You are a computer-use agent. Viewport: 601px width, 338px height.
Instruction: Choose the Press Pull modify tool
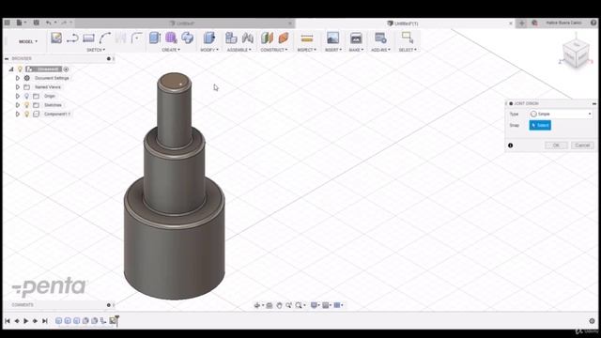[209, 38]
